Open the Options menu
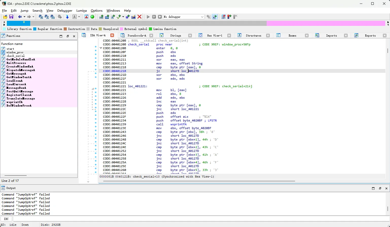Image resolution: width=390 pixels, height=227 pixels. [x=97, y=11]
